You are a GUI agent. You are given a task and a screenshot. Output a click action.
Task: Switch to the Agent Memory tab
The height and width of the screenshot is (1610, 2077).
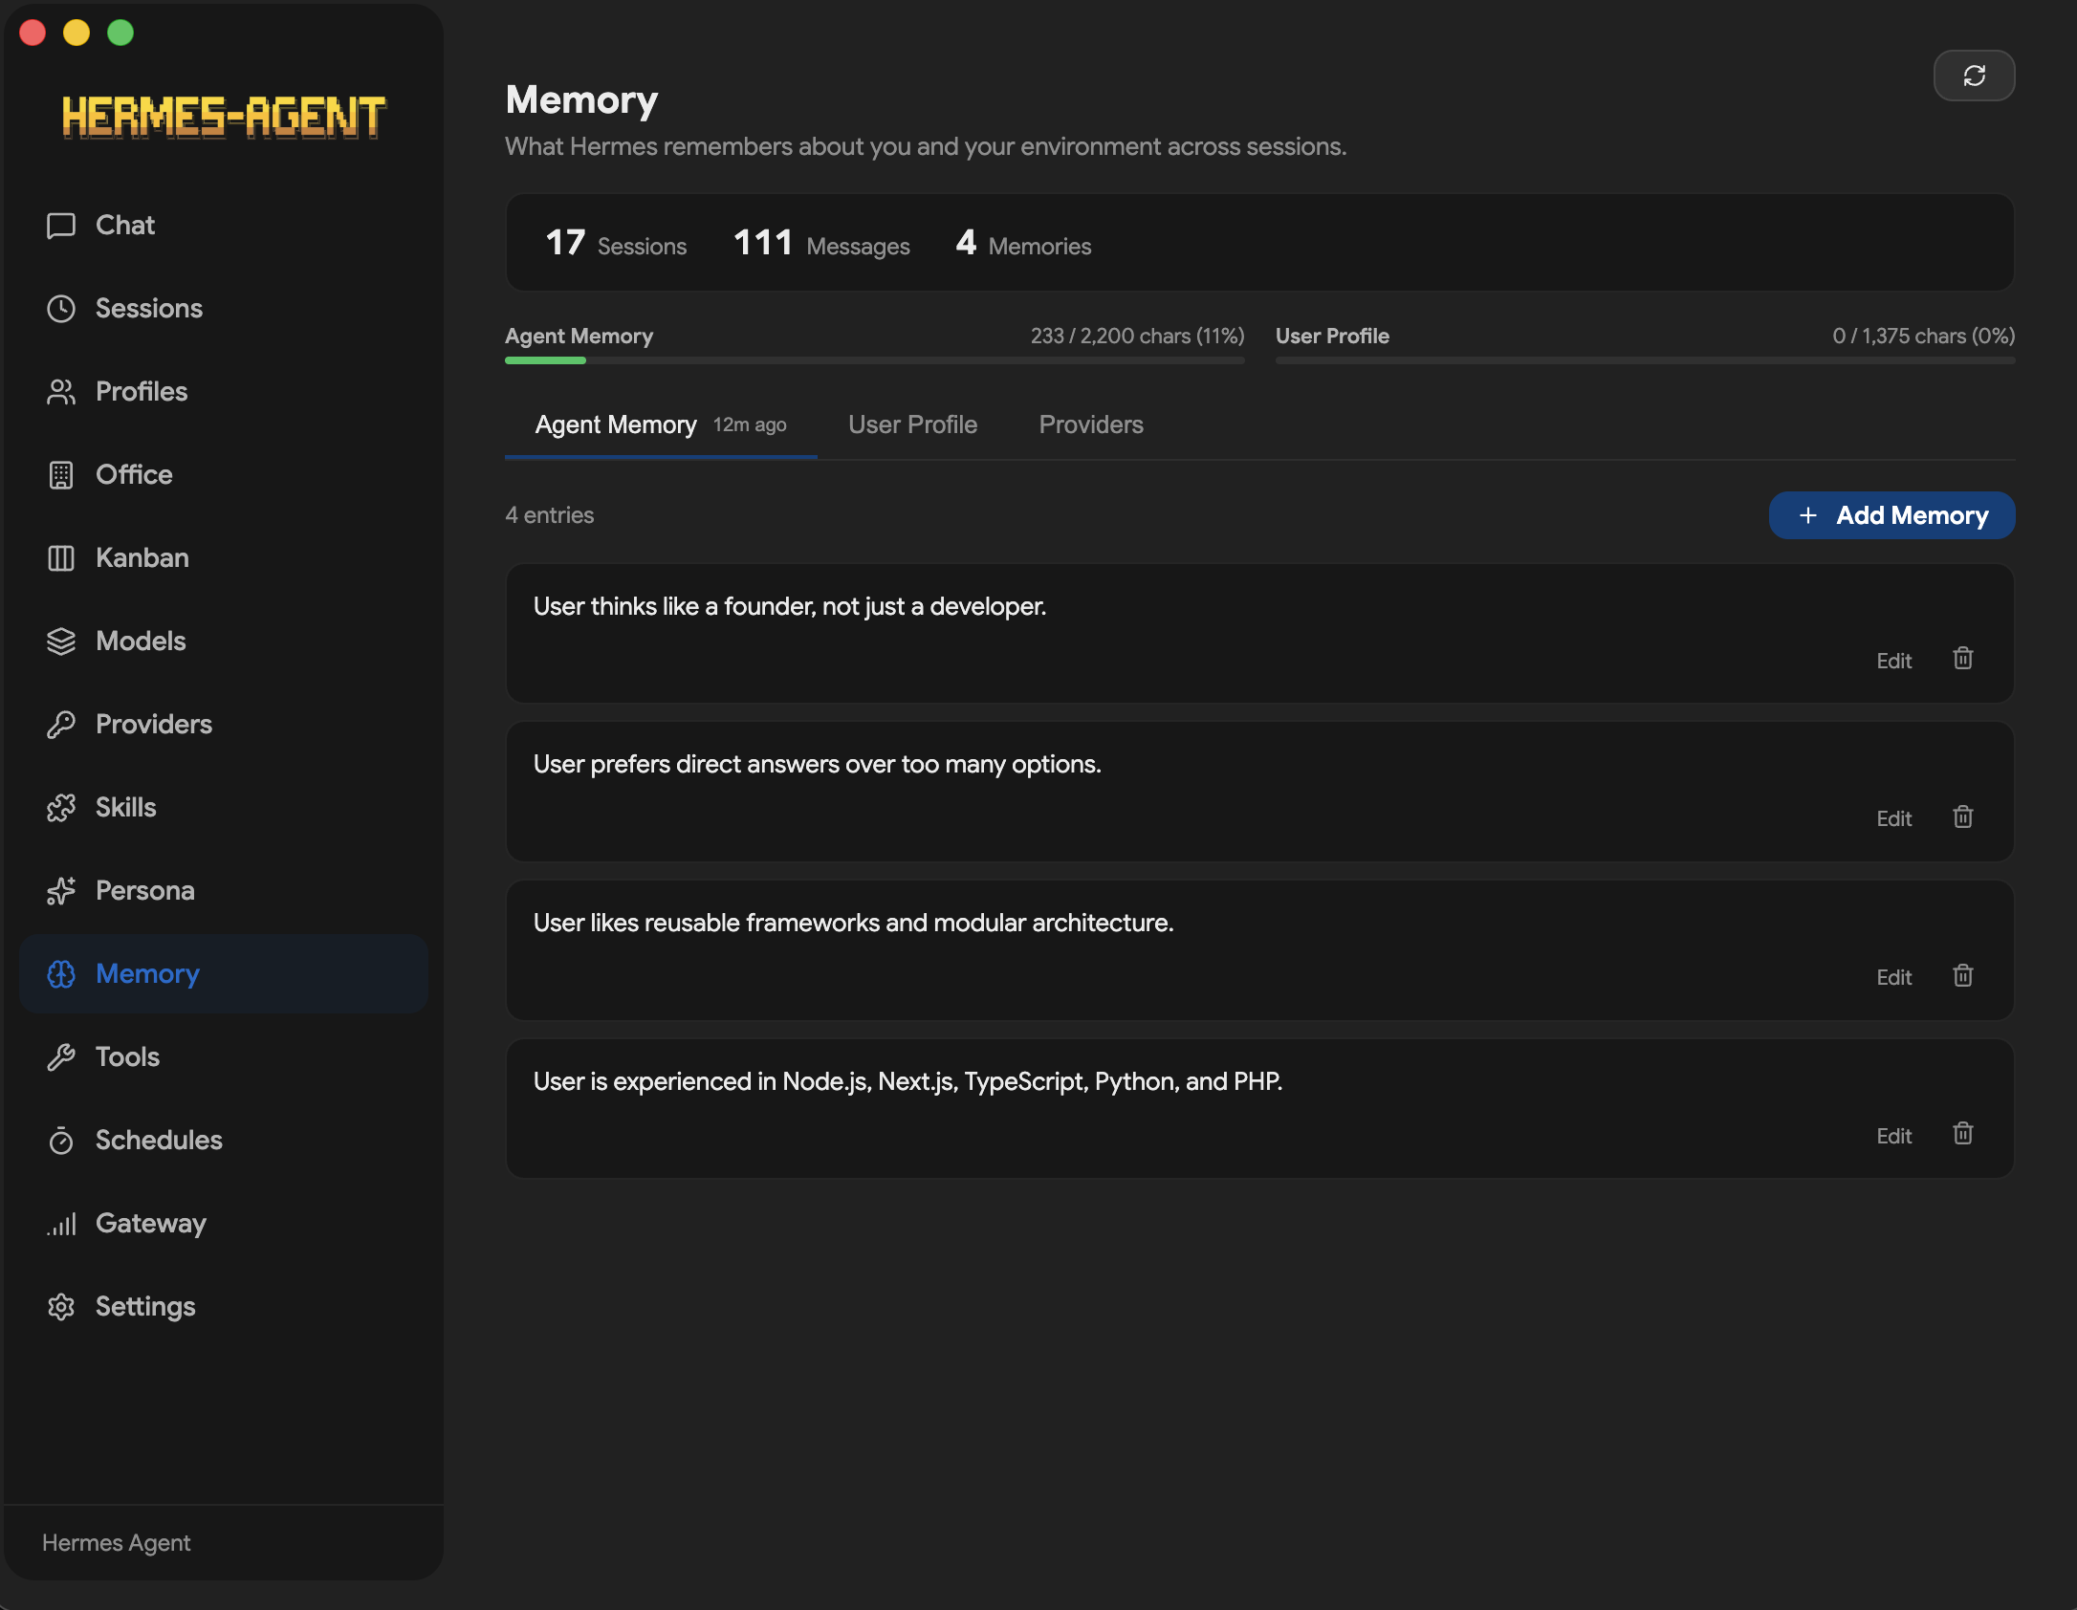661,425
